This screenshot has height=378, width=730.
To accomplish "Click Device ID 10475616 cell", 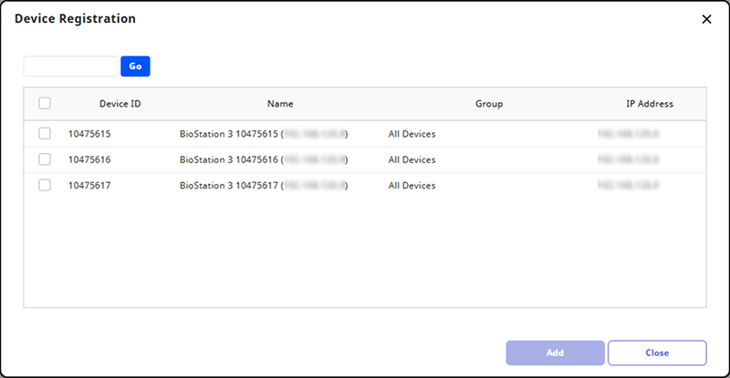I will (x=89, y=159).
